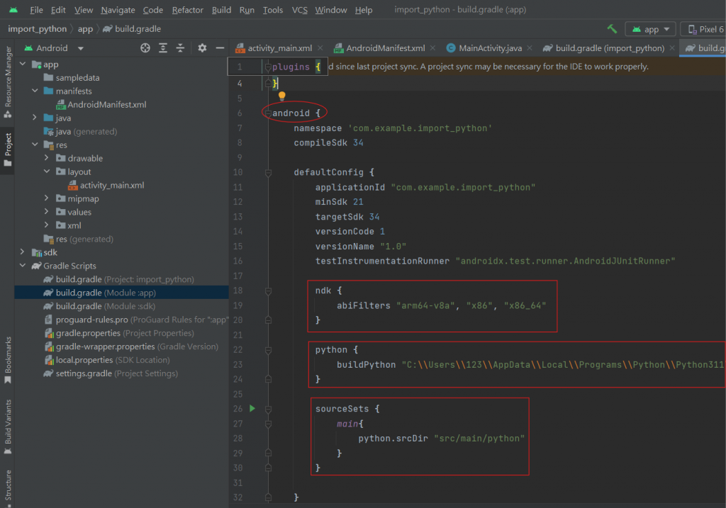Open the Code menu

point(153,10)
